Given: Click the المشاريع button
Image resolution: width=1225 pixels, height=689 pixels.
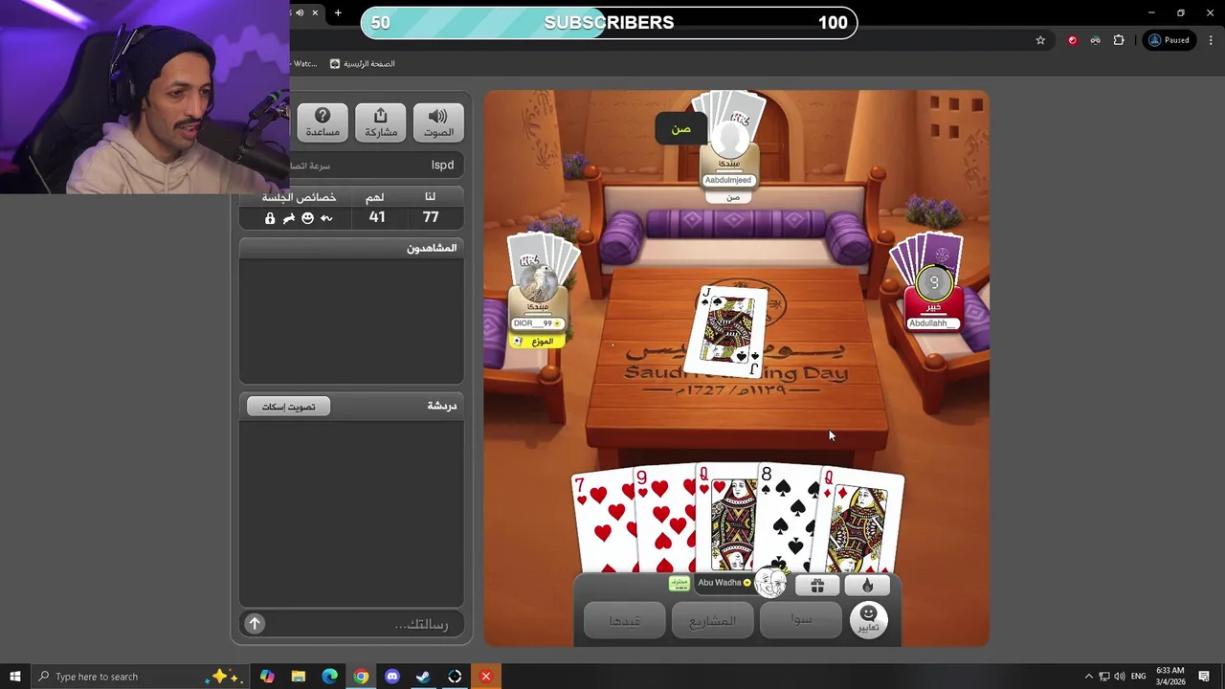Looking at the screenshot, I should point(713,621).
